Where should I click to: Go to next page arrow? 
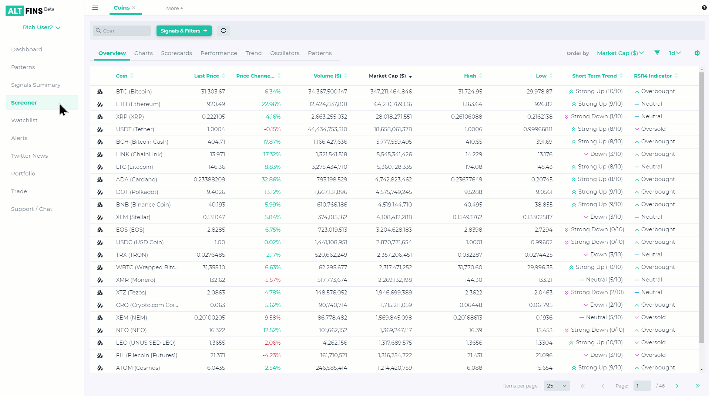(x=677, y=386)
